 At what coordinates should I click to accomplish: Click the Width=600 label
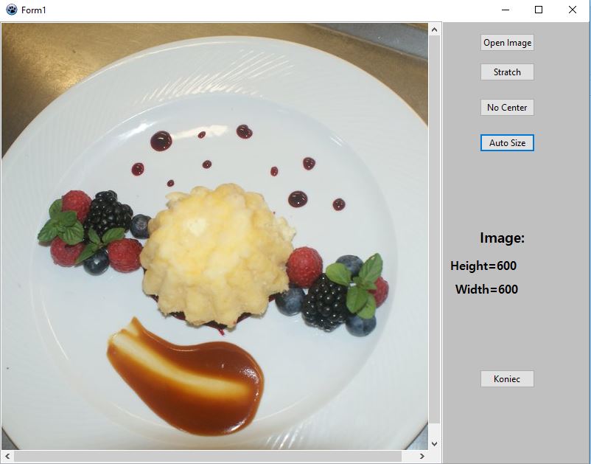(486, 289)
